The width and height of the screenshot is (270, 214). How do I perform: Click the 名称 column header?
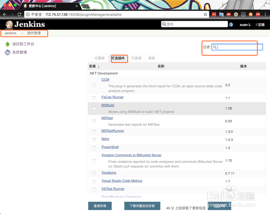click(161, 66)
